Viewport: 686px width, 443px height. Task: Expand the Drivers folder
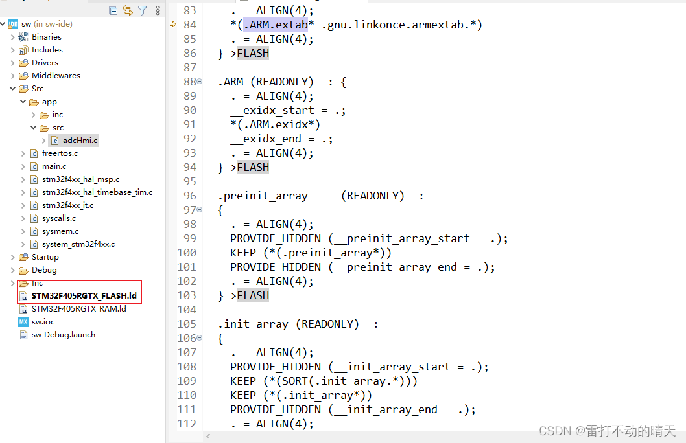point(13,62)
